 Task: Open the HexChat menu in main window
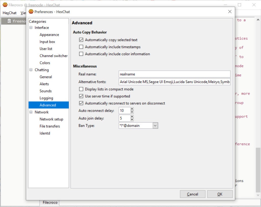coord(9,13)
